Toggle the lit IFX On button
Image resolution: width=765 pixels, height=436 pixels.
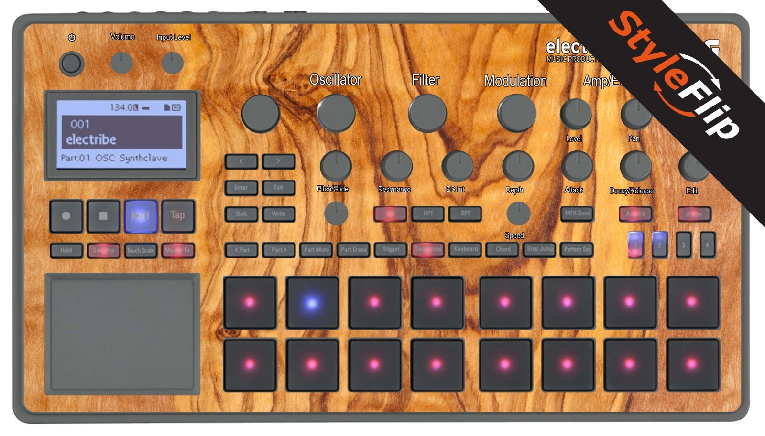694,214
